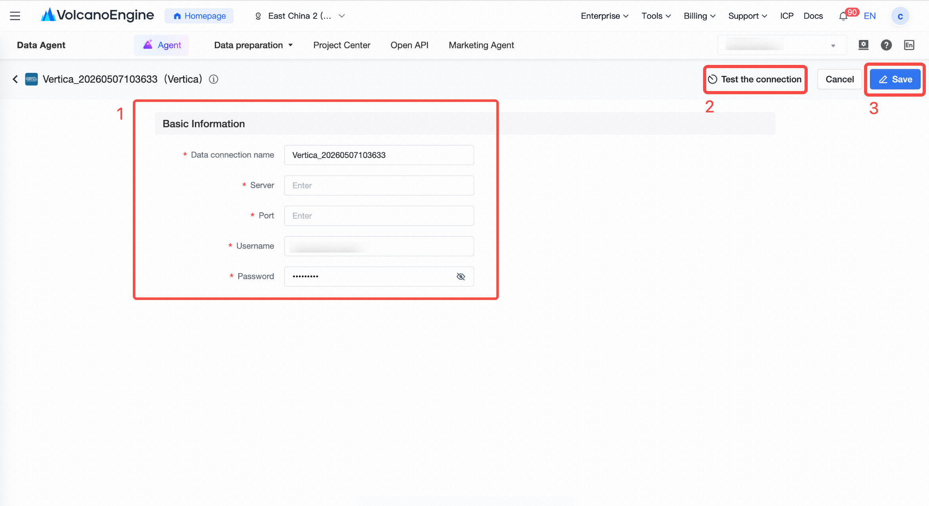Open the Docs link
This screenshot has width=929, height=506.
coord(813,16)
